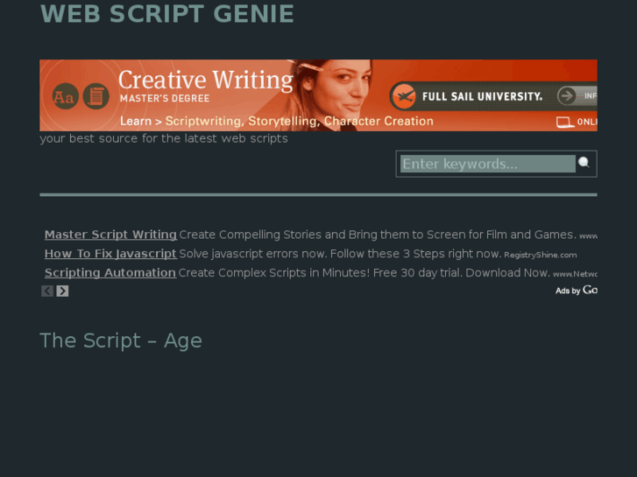Open the WEB SCRIPT GENIE site title
The image size is (637, 477).
(167, 14)
